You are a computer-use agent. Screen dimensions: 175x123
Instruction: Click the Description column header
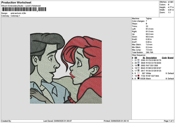pyautogui.click(x=151, y=57)
